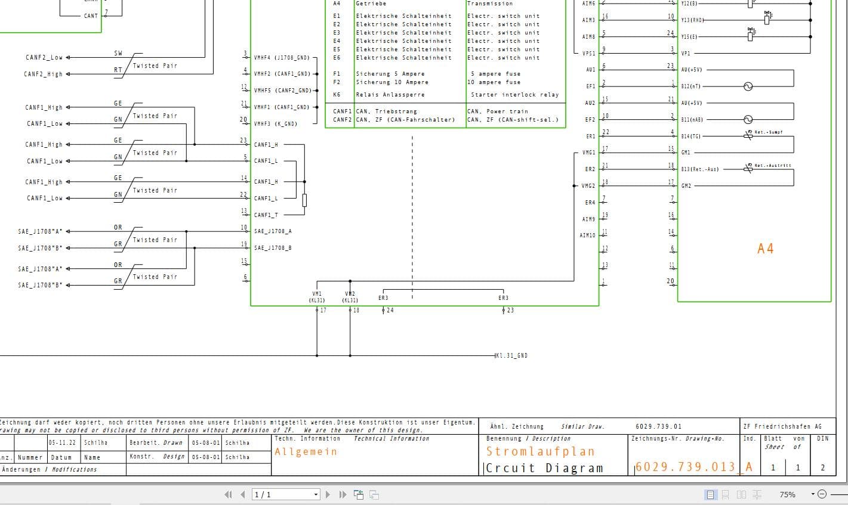Click CAN, ZF (CAN-Fahrschalter) legend text
Viewport: 848px width, 505px height.
405,120
